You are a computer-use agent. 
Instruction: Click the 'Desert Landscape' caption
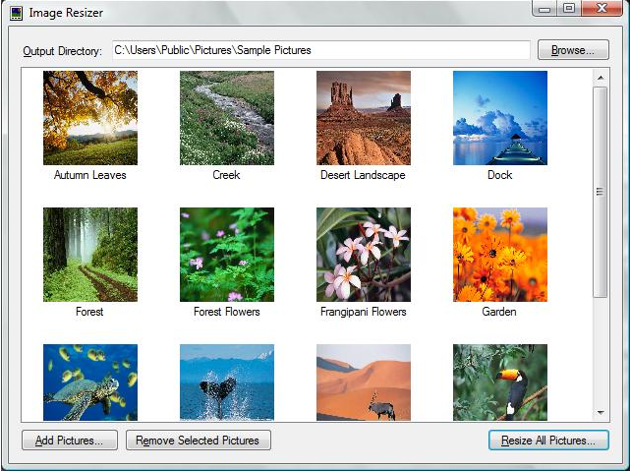pos(363,175)
